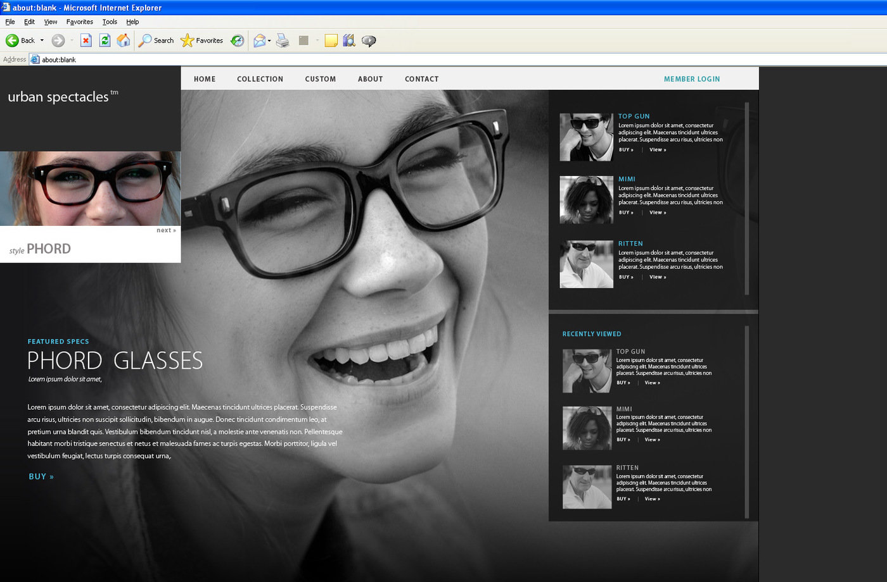Open Favorites star in toolbar
887x582 pixels.
[x=201, y=40]
